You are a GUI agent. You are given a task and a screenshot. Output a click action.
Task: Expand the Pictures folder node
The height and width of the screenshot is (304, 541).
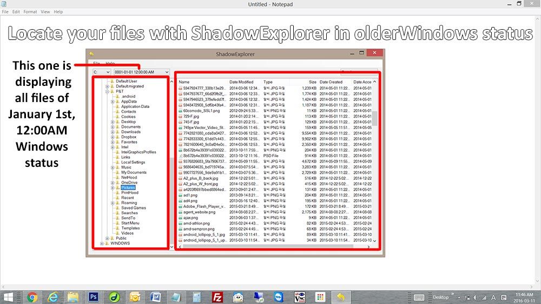coord(113,187)
